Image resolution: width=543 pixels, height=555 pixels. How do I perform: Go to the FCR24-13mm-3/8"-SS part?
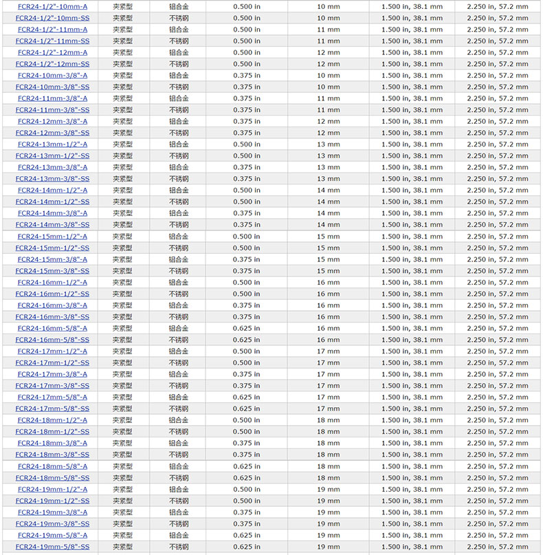tap(52, 179)
